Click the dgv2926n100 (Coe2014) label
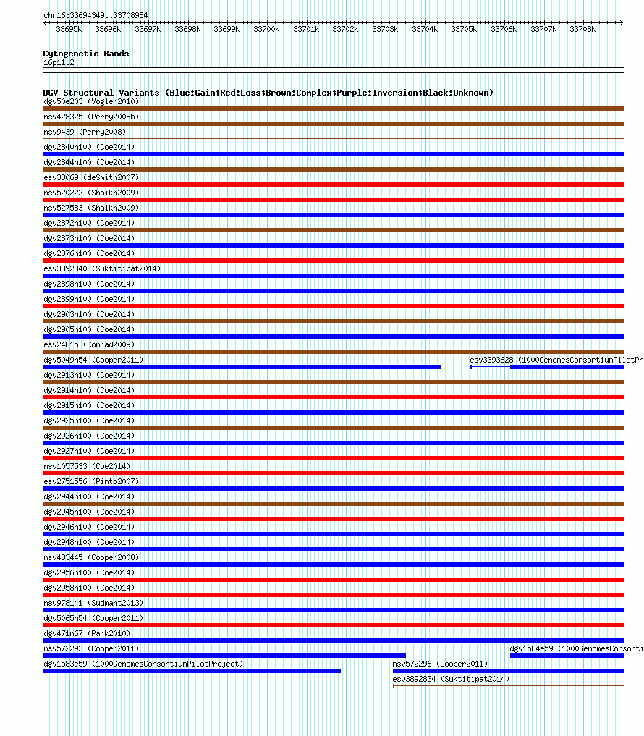The height and width of the screenshot is (736, 644). tap(89, 436)
